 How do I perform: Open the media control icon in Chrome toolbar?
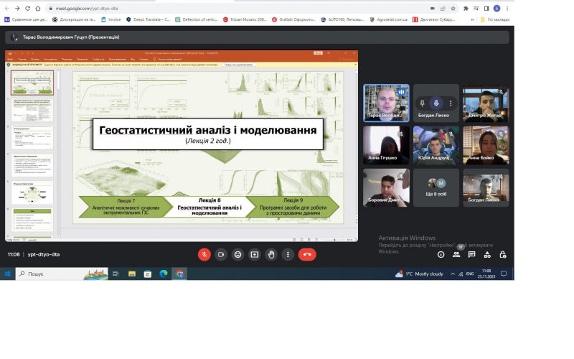pyautogui.click(x=476, y=9)
